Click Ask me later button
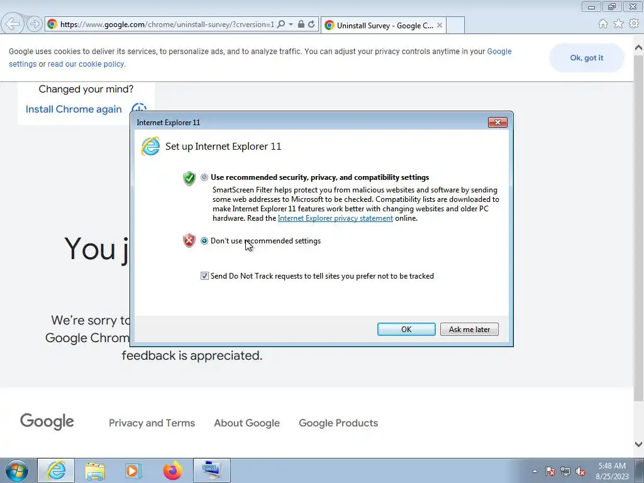The height and width of the screenshot is (483, 644). coord(469,330)
